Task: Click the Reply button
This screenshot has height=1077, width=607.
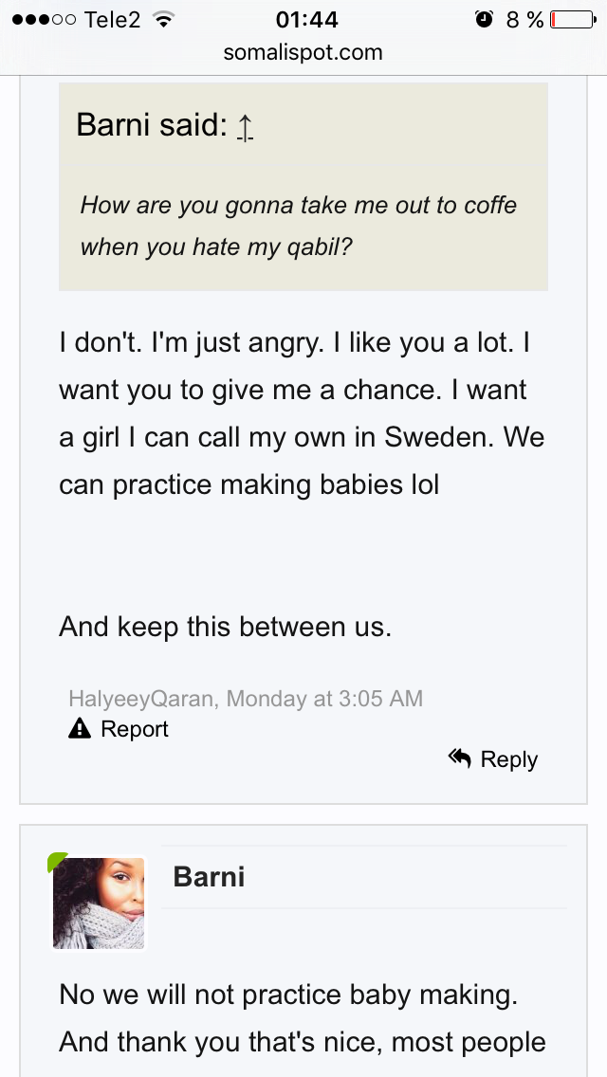Action: 493,759
